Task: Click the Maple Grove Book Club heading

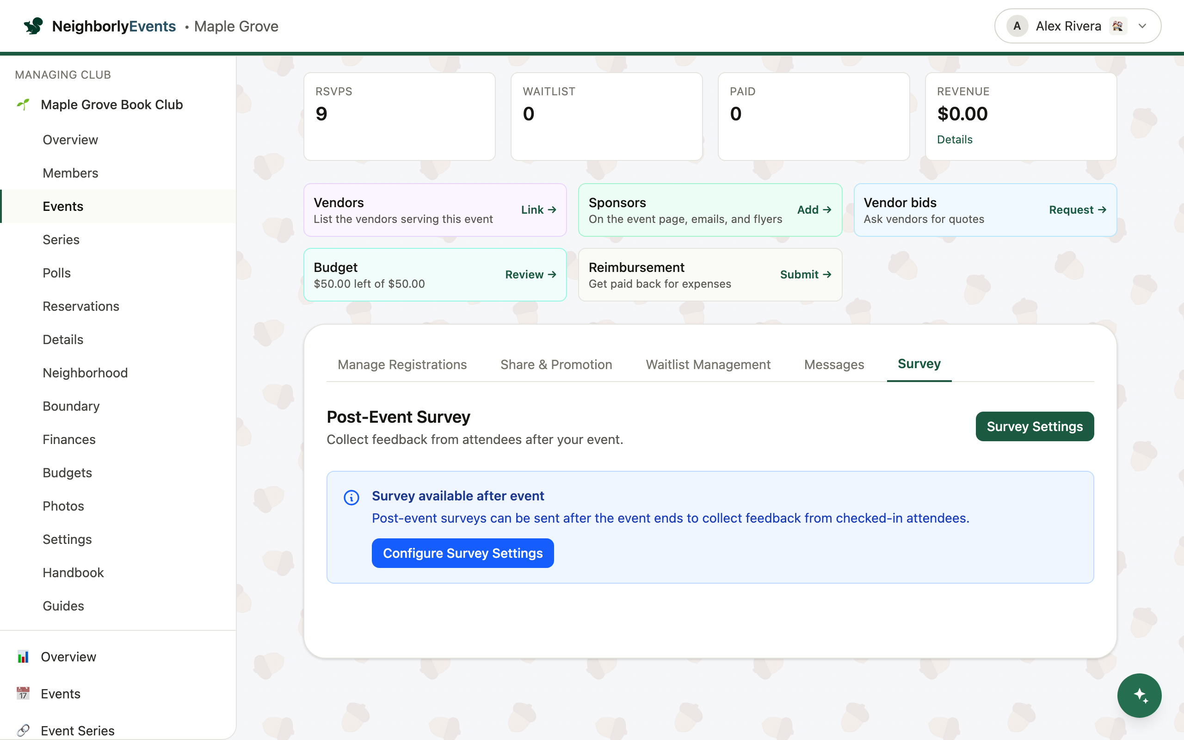Action: coord(111,105)
